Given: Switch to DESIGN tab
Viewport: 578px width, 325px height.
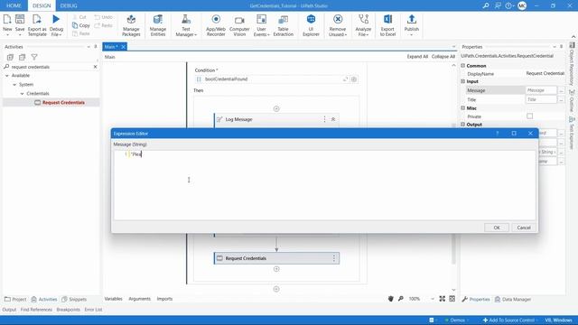Looking at the screenshot, I should click(x=42, y=5).
